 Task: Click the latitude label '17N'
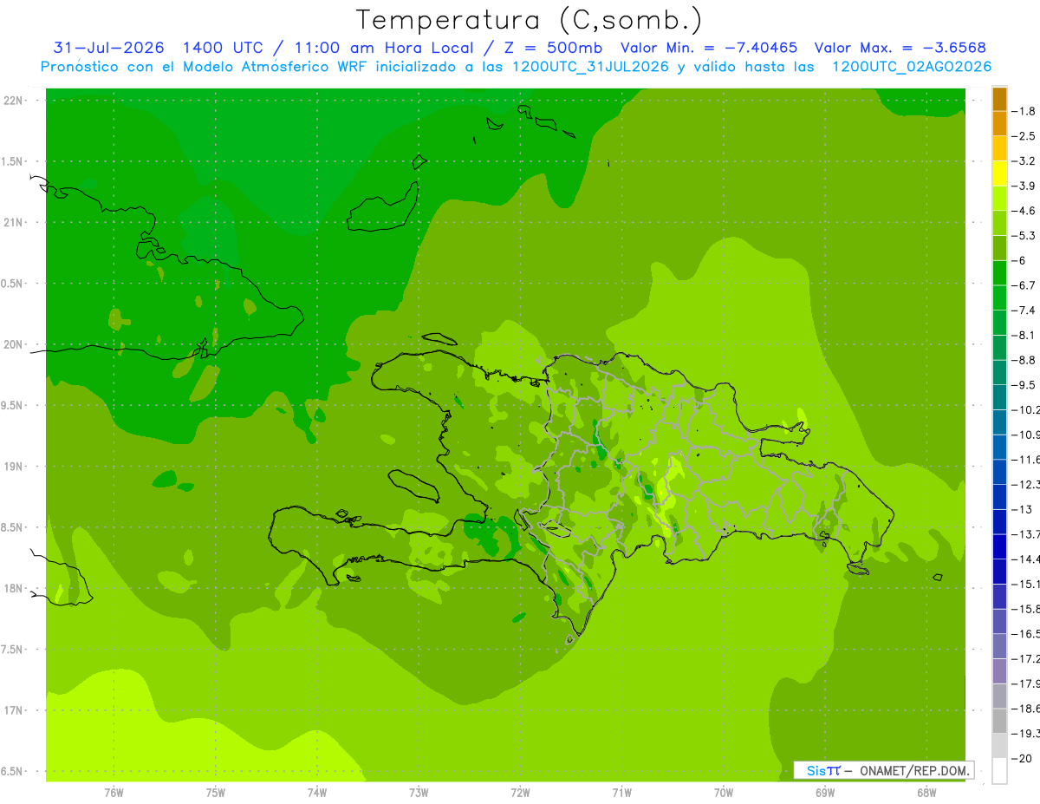pos(13,710)
